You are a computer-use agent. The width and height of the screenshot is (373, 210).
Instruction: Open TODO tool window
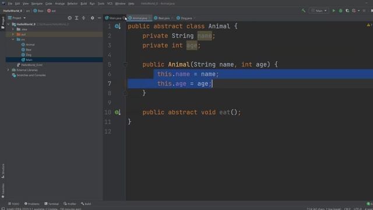pos(13,204)
